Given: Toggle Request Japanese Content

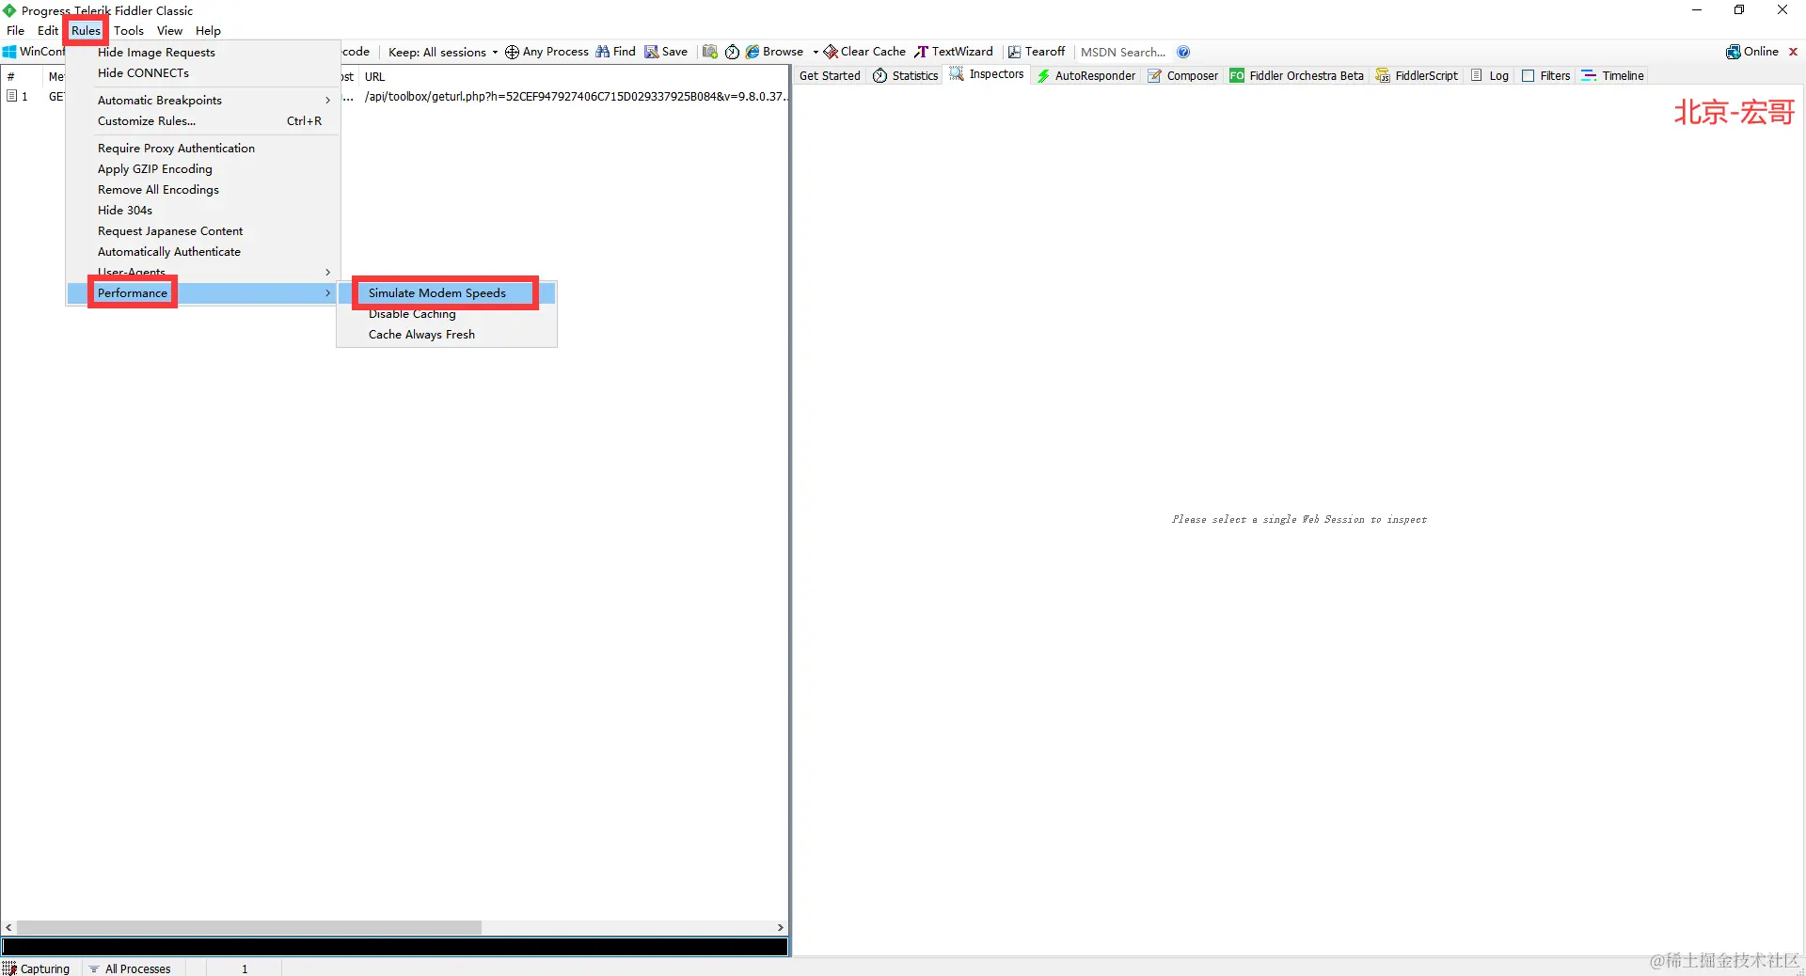Looking at the screenshot, I should coord(203,230).
